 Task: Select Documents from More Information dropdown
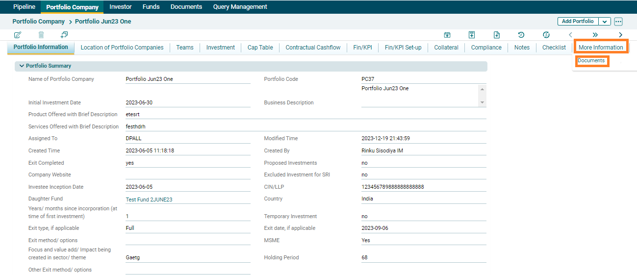click(591, 61)
